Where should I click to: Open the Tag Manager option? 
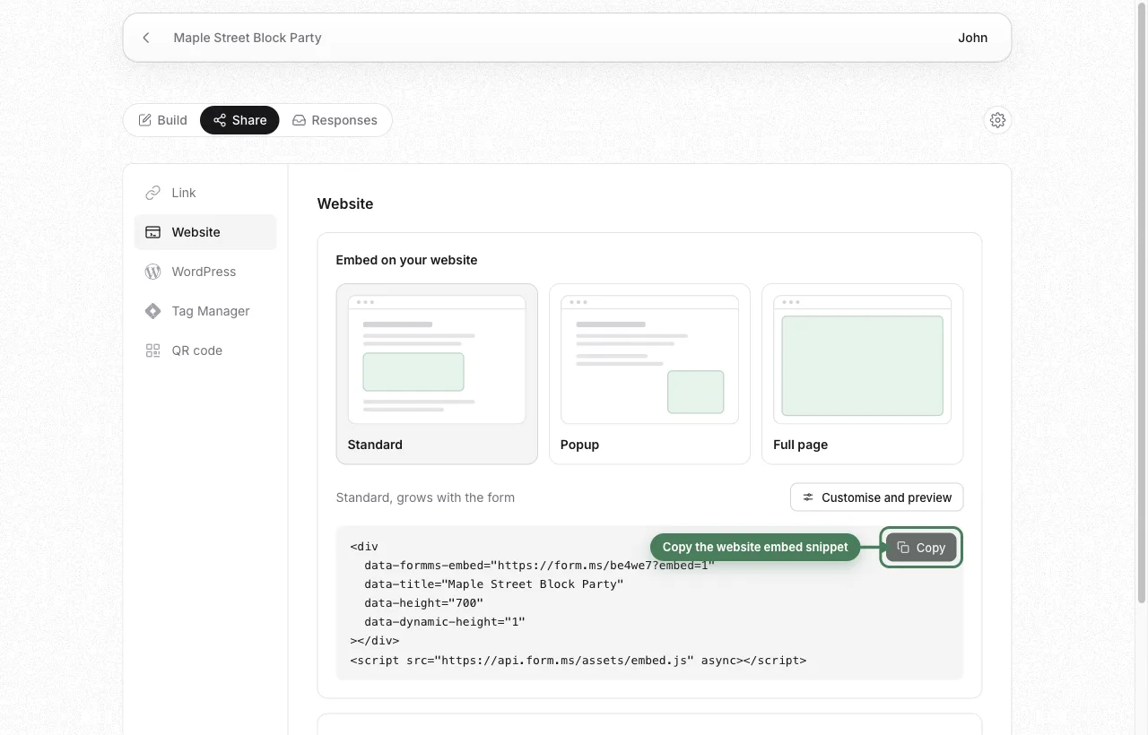pyautogui.click(x=205, y=311)
